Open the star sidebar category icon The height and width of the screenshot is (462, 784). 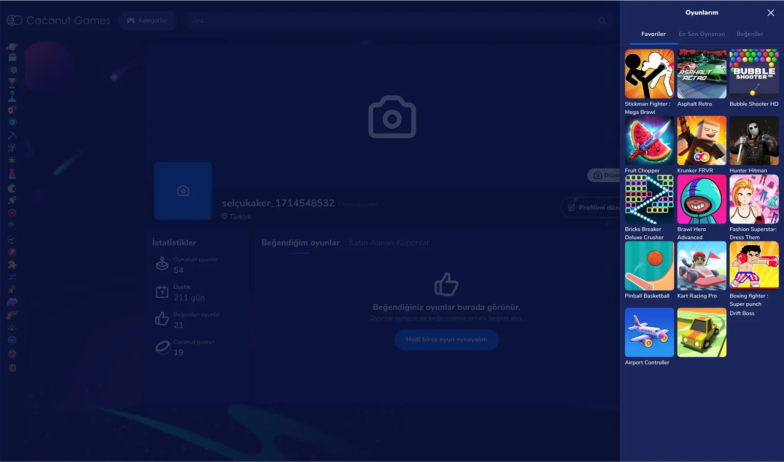12,160
